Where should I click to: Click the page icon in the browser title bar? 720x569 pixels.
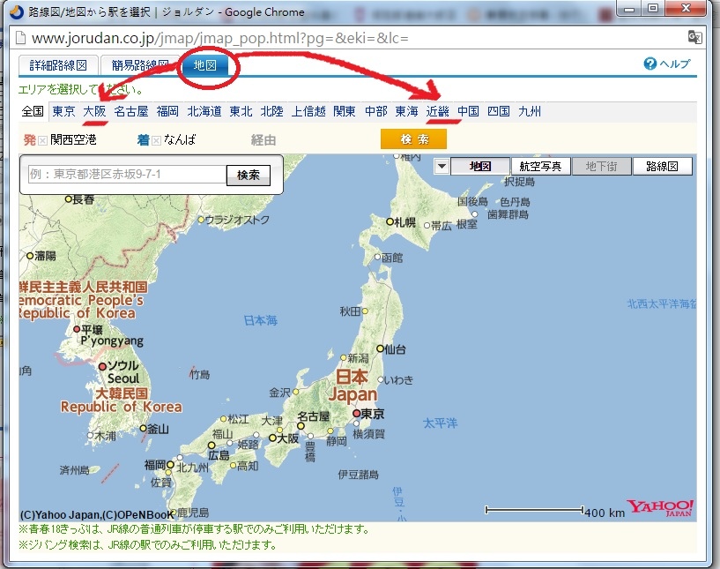point(16,11)
